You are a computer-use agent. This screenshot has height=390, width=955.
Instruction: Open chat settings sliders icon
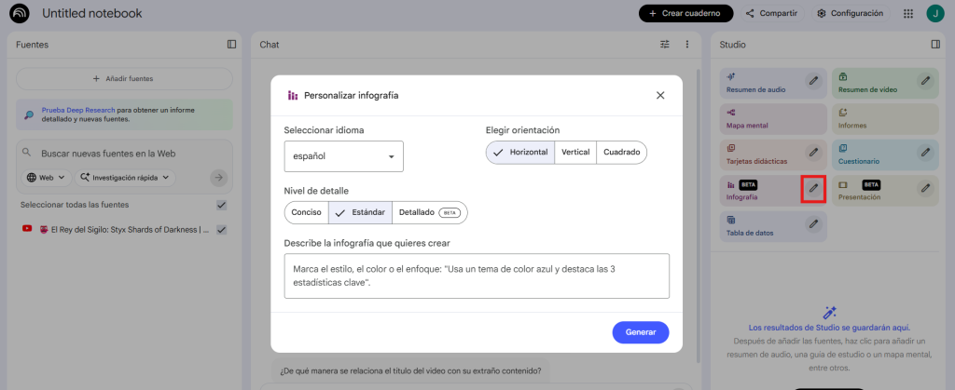pyautogui.click(x=664, y=45)
